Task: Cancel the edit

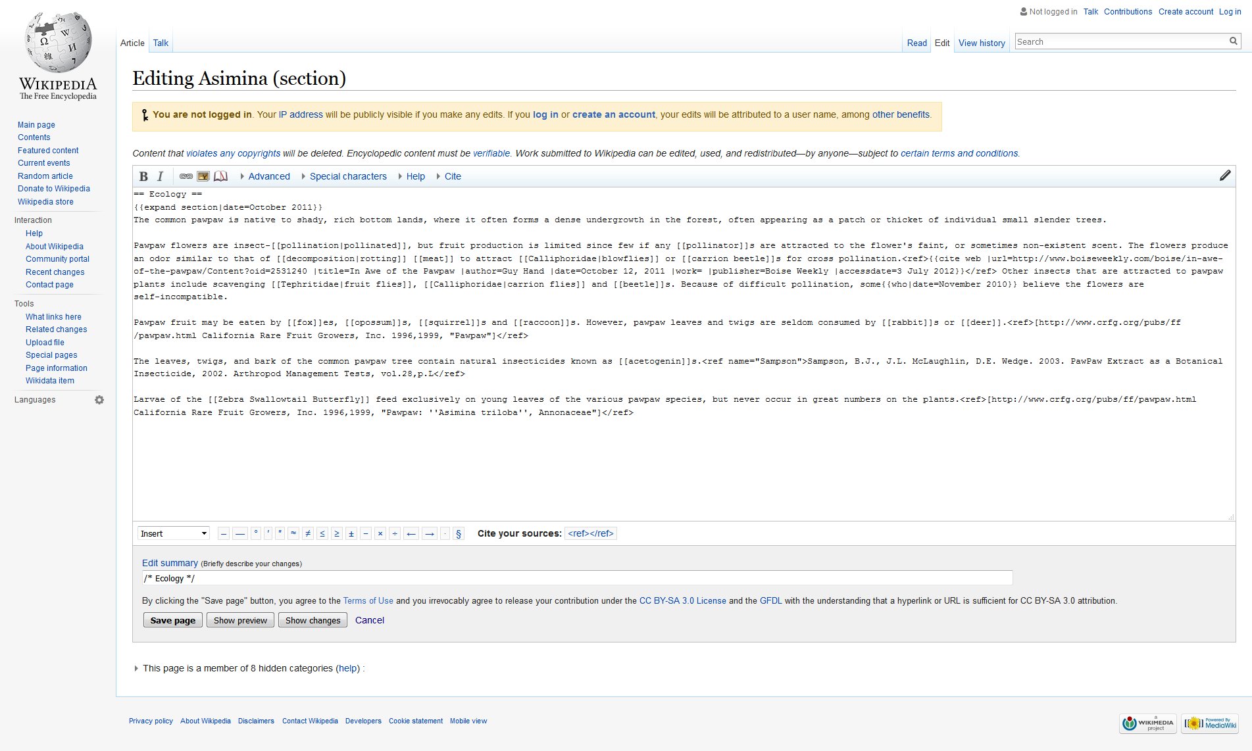Action: [370, 620]
